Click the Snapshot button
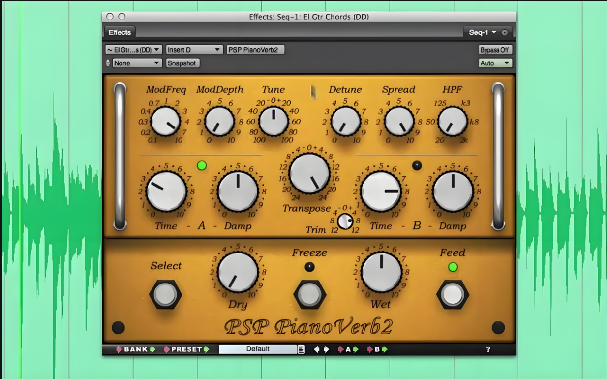 point(182,63)
